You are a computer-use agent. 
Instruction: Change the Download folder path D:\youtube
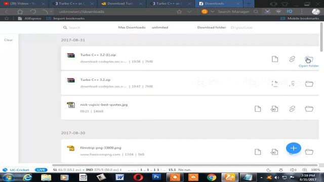[x=241, y=27]
